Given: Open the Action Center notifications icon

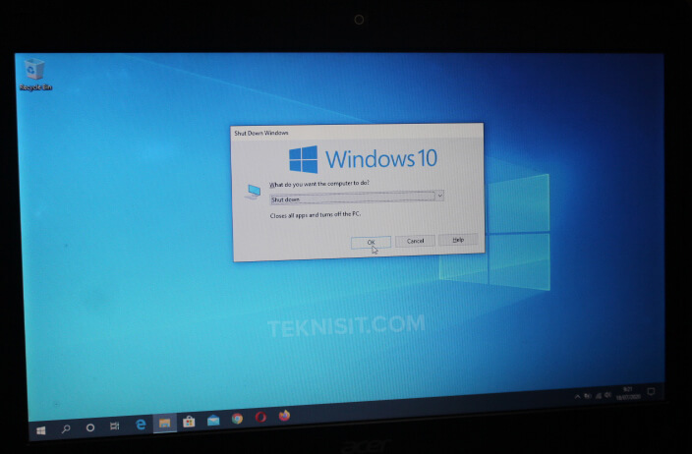Looking at the screenshot, I should click(651, 391).
